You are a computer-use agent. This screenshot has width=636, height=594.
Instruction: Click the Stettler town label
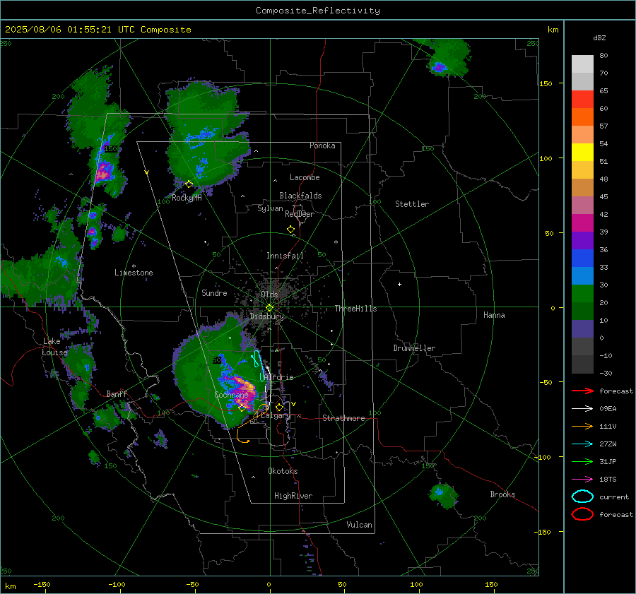tap(412, 204)
